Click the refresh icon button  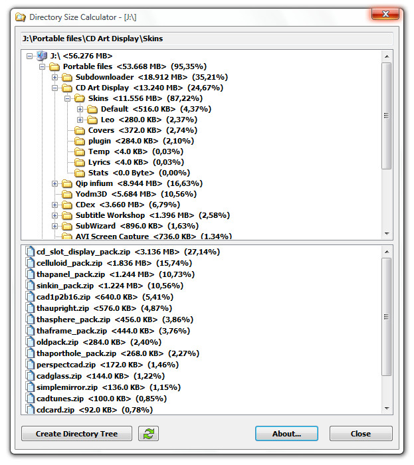(x=148, y=434)
